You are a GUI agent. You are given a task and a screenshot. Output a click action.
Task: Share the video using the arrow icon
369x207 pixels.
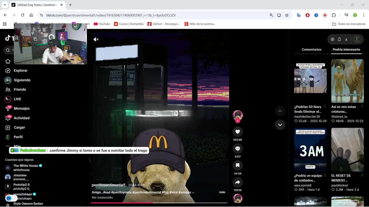click(x=238, y=182)
